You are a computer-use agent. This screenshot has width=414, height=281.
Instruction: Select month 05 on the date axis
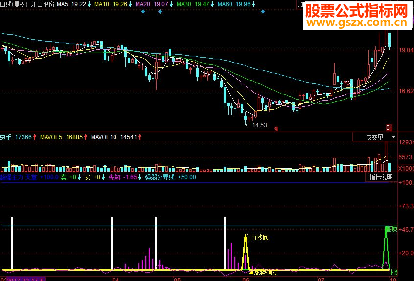point(177,279)
